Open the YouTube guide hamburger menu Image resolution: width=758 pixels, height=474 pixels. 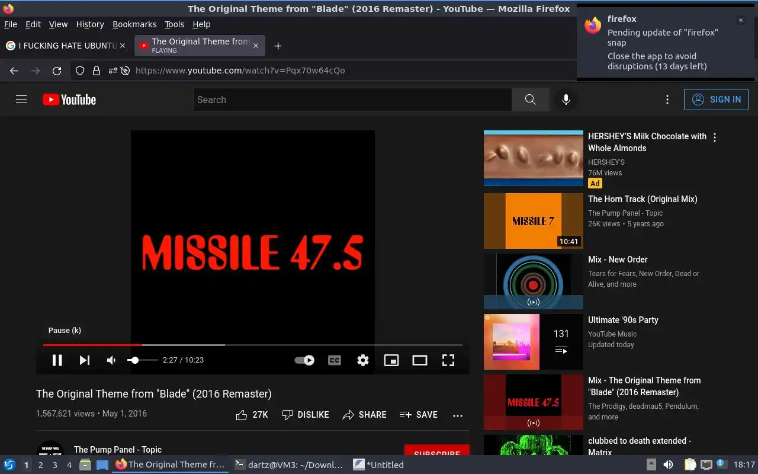tap(21, 100)
